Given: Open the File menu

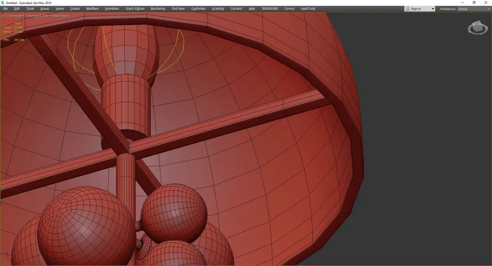Looking at the screenshot, I should pos(5,9).
